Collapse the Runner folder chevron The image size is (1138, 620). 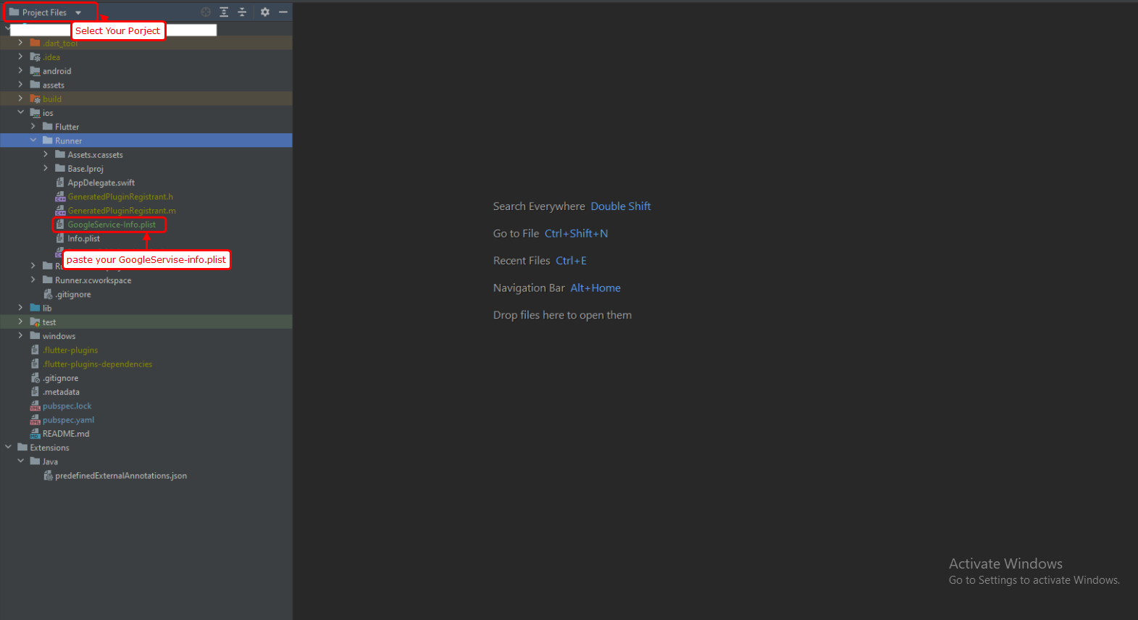[33, 141]
